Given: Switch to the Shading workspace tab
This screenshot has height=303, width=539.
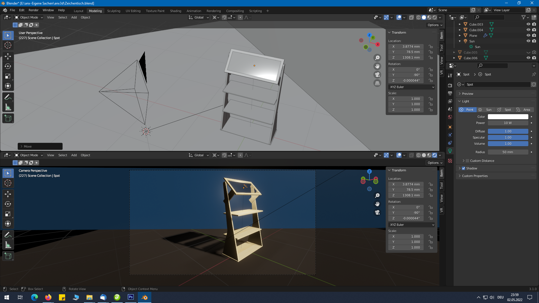Looking at the screenshot, I should tap(175, 11).
